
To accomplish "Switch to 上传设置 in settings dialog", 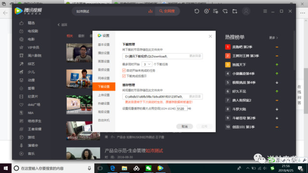I will pyautogui.click(x=104, y=95).
